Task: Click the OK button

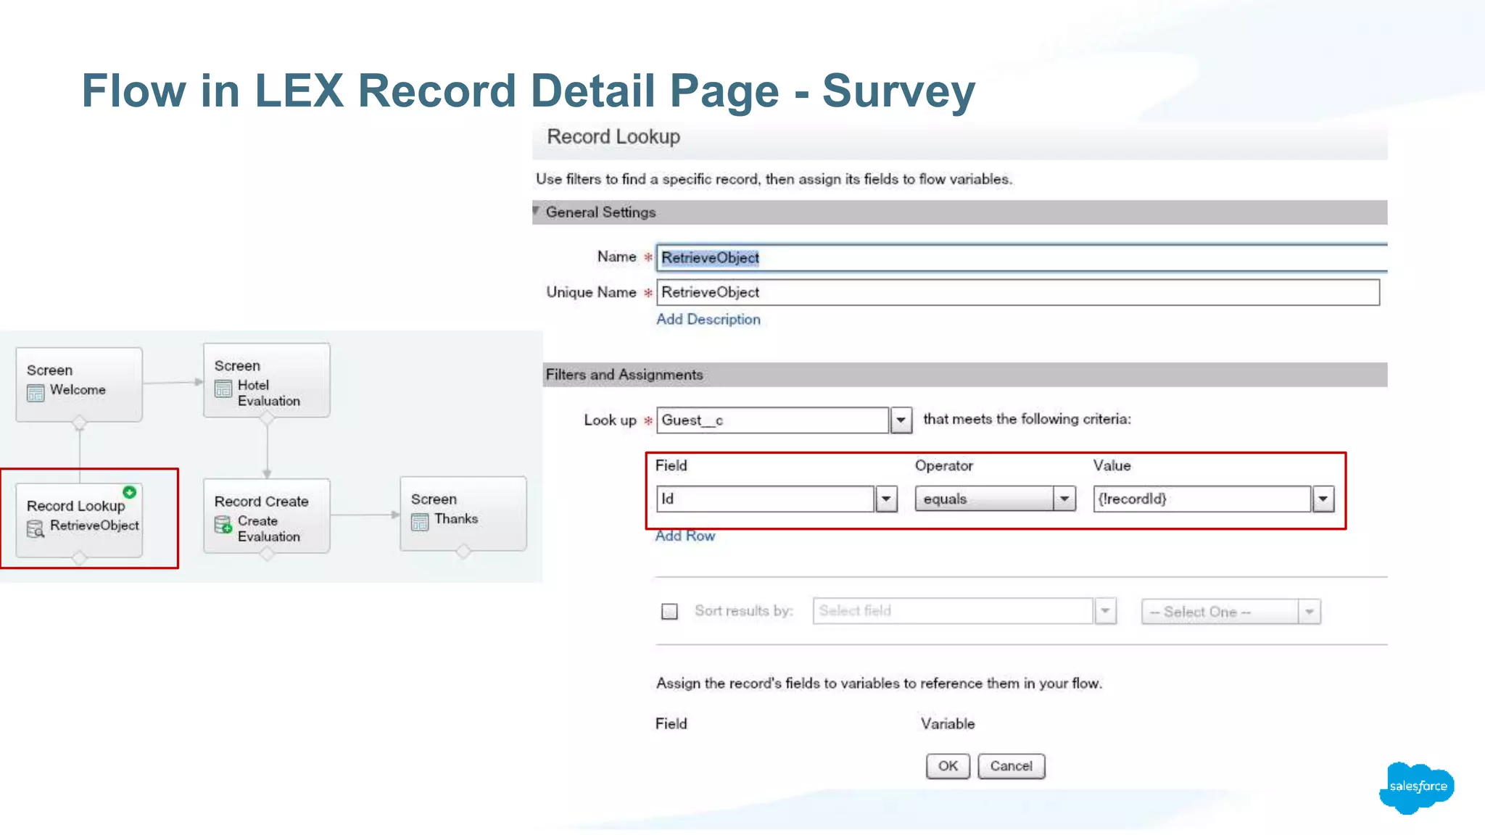Action: (x=948, y=766)
